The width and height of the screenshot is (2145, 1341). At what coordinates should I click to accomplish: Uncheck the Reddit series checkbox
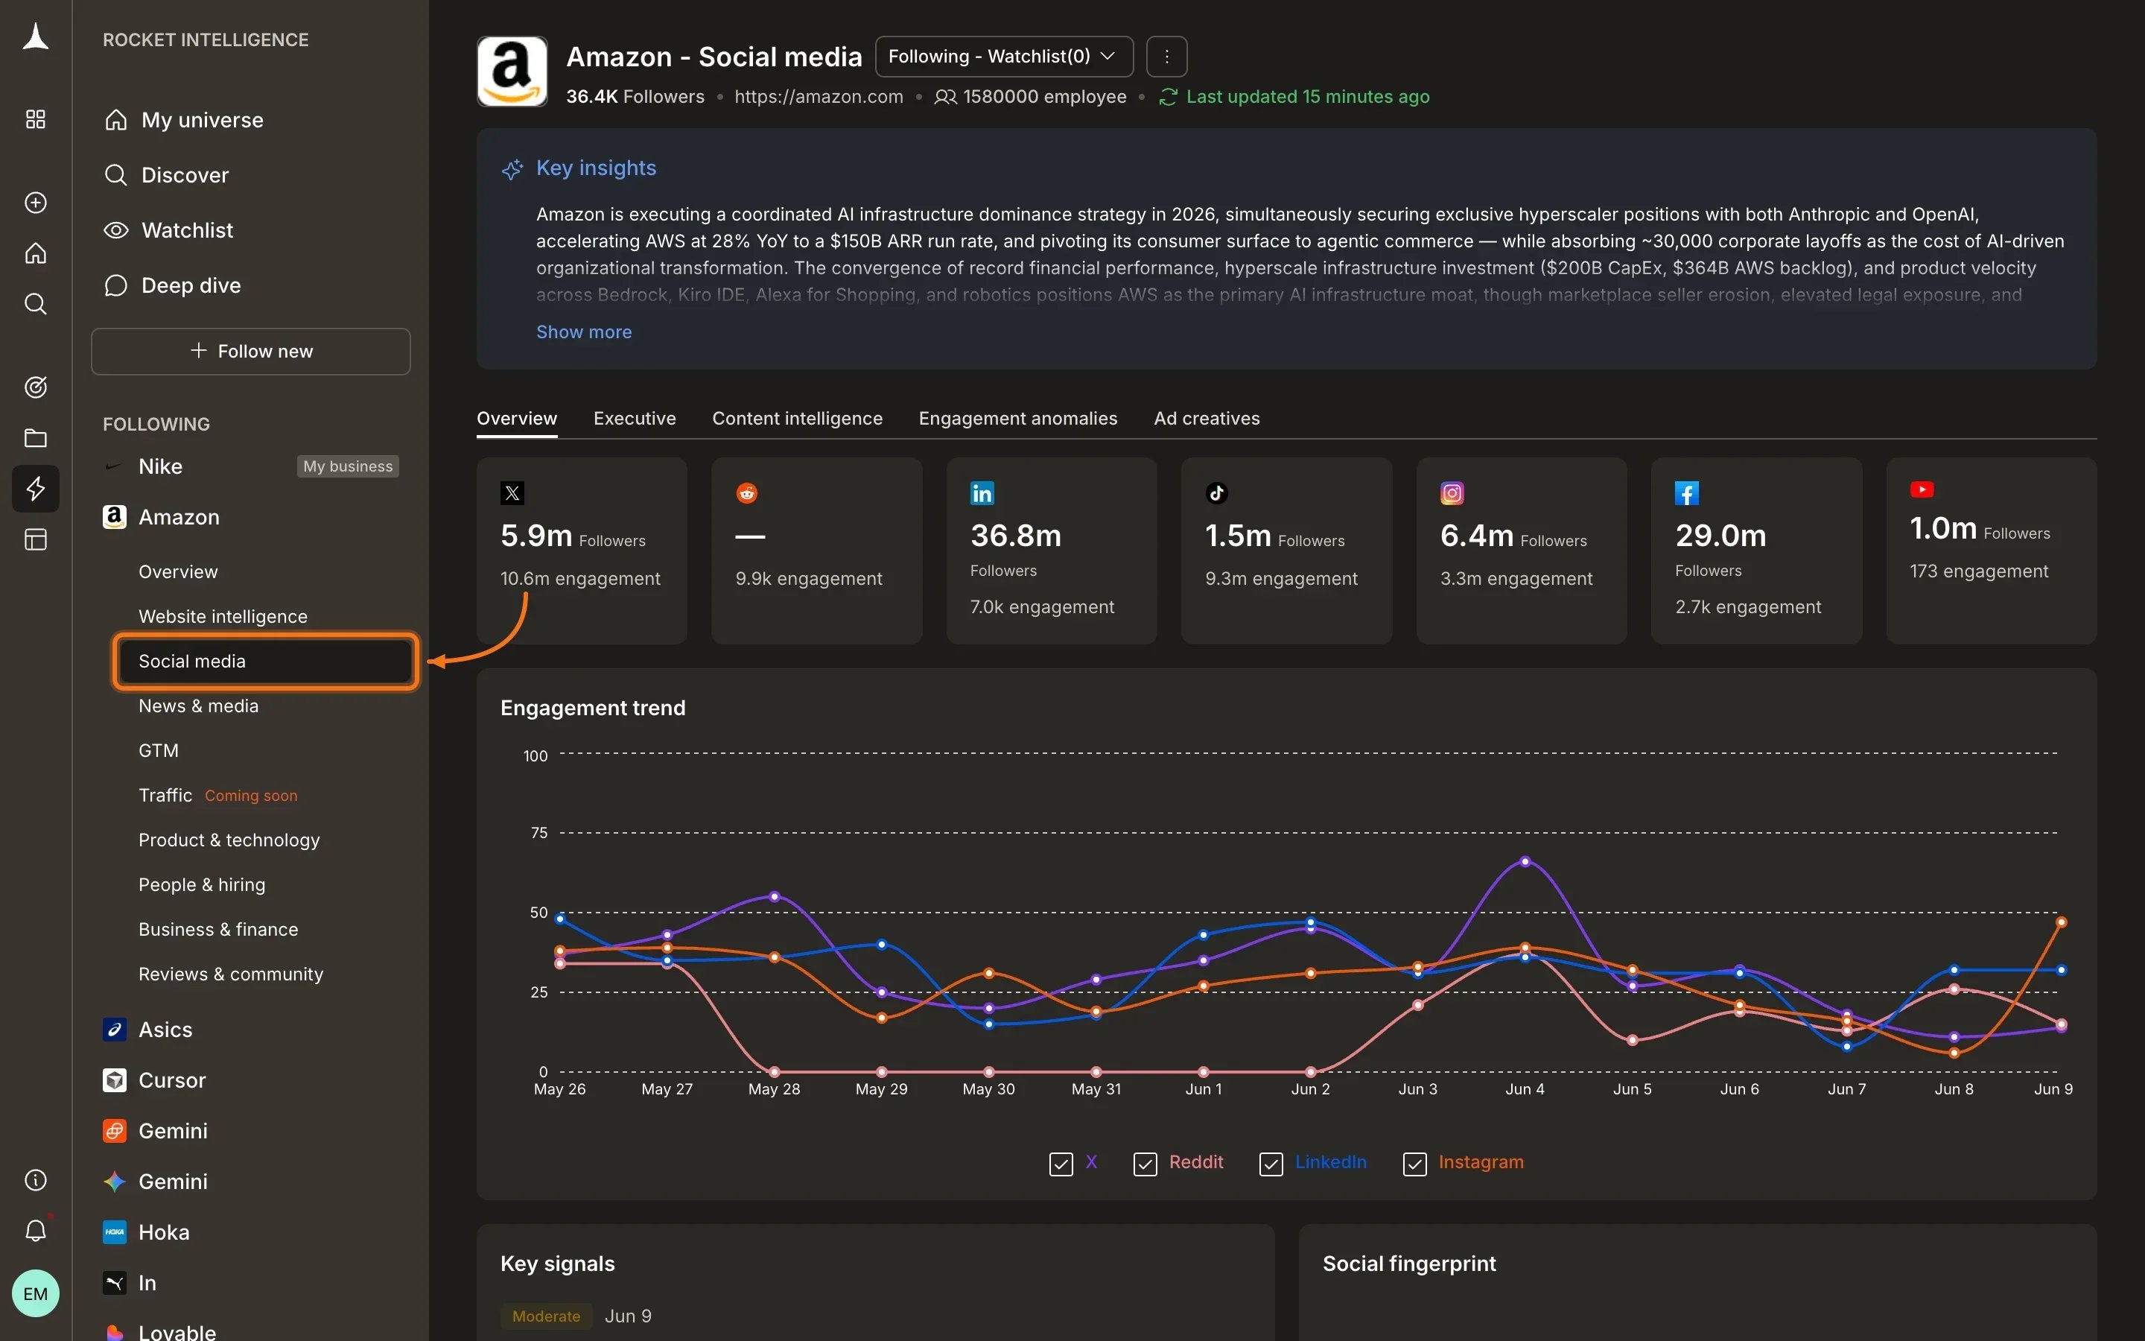[x=1145, y=1164]
